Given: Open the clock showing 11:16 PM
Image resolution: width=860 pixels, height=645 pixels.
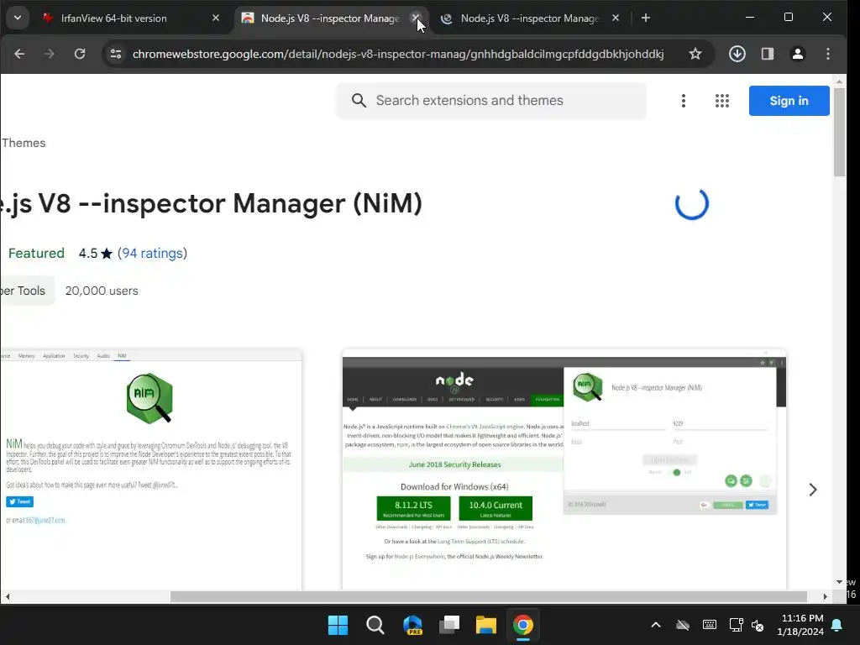Looking at the screenshot, I should (800, 625).
